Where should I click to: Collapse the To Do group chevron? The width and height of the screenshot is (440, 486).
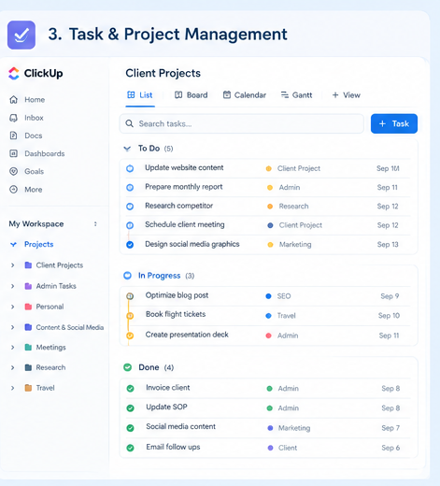(x=127, y=149)
